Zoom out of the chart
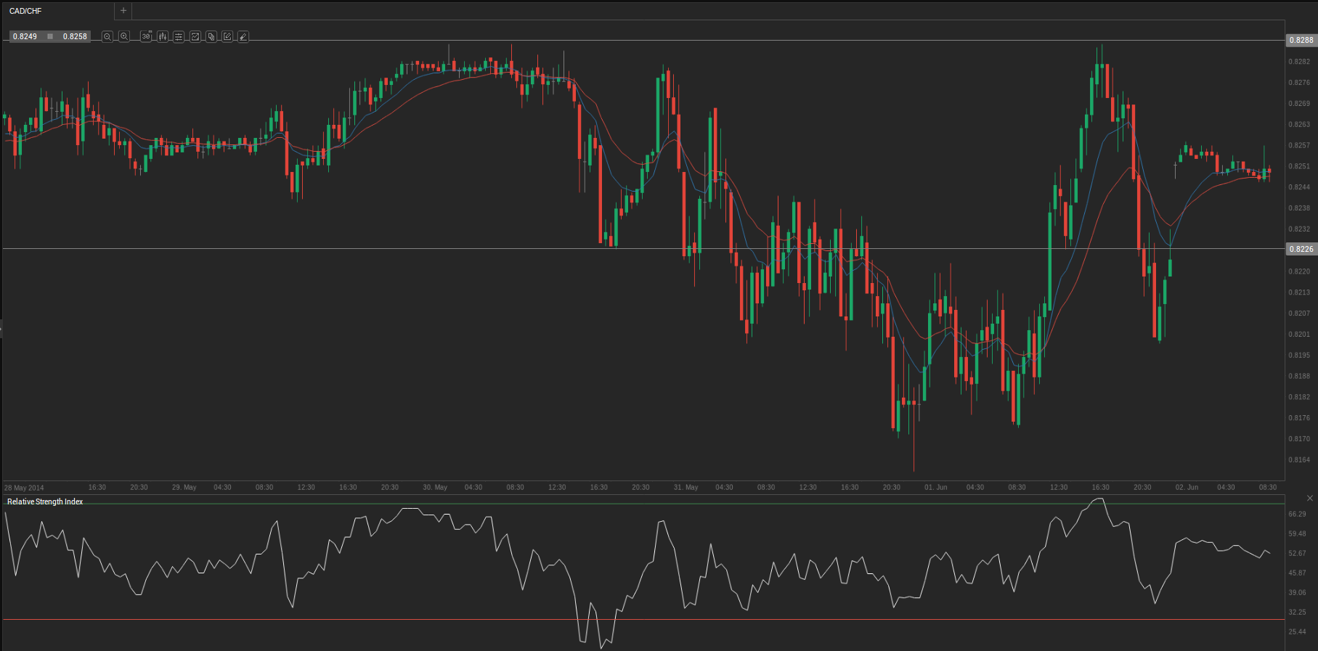Screen dimensions: 1318x651 point(107,36)
